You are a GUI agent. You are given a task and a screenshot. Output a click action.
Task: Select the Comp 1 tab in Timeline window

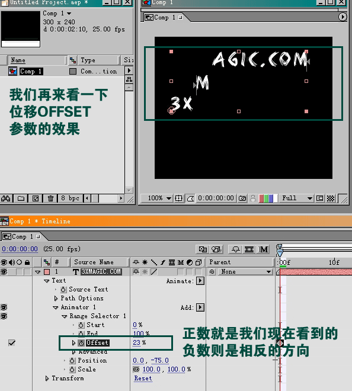point(21,236)
